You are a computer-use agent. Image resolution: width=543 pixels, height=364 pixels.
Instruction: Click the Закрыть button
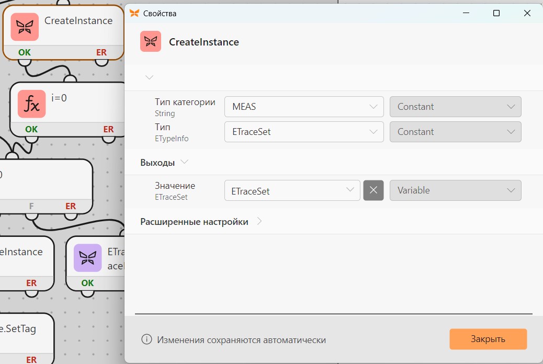click(x=488, y=339)
